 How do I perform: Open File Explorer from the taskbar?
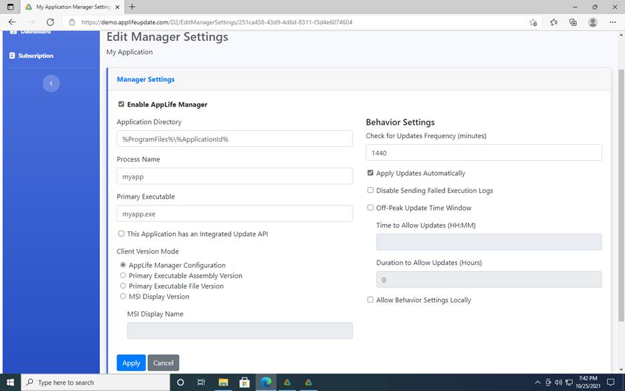click(223, 382)
